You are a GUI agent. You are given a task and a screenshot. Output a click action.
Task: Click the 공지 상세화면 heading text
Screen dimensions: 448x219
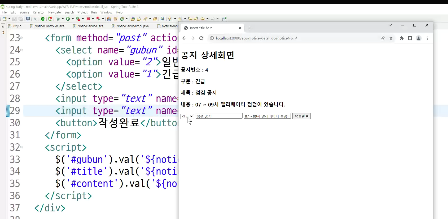pos(207,55)
